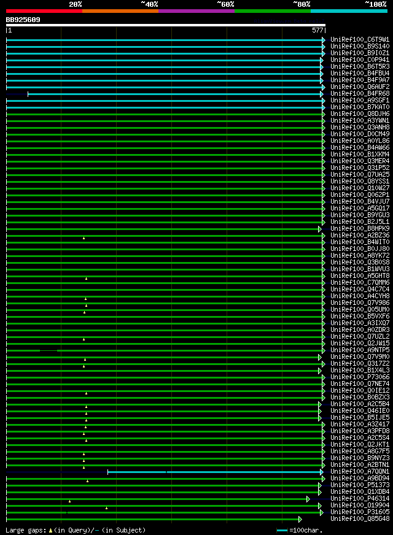Click the '=100char.' scale label
Image resolution: width=393 pixels, height=535 pixels.
pos(306,530)
